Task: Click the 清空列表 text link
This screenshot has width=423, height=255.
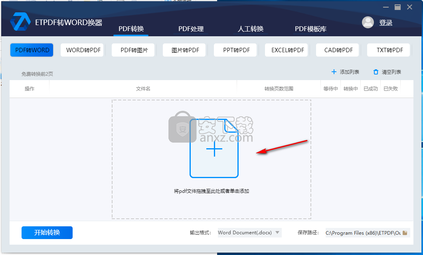Action: click(x=391, y=72)
